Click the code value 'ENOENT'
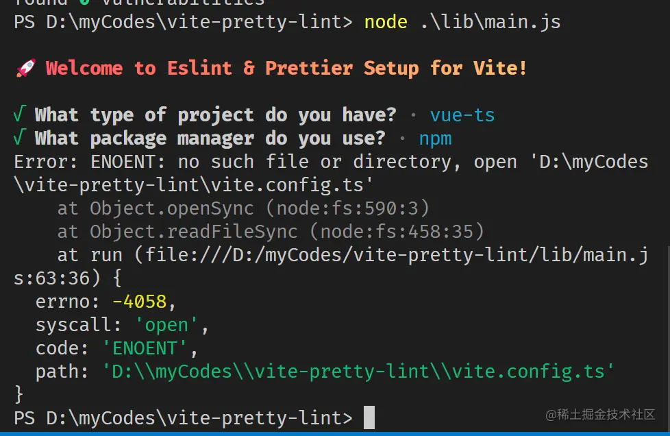The width and height of the screenshot is (670, 436). click(145, 348)
